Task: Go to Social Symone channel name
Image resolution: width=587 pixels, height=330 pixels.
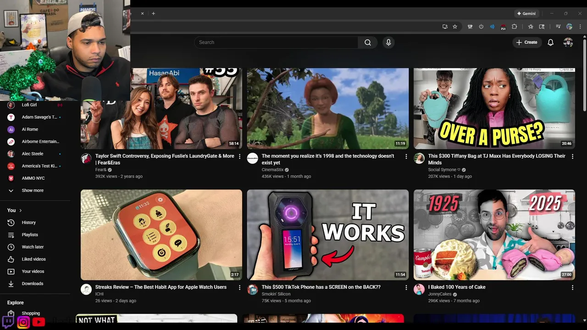Action: point(444,170)
